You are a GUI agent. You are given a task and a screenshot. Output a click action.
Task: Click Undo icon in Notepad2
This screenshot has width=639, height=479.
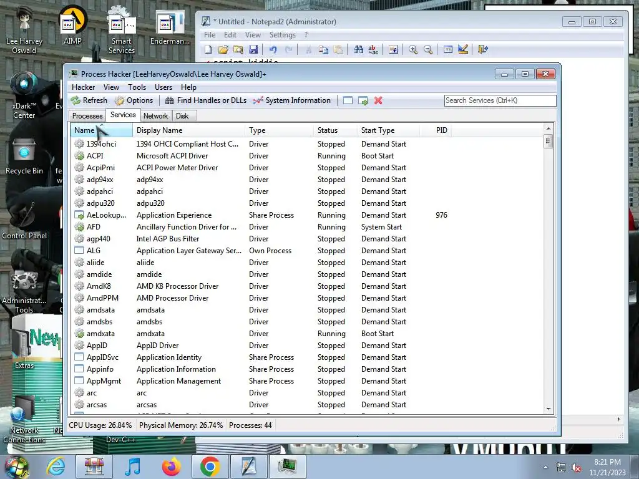point(273,49)
